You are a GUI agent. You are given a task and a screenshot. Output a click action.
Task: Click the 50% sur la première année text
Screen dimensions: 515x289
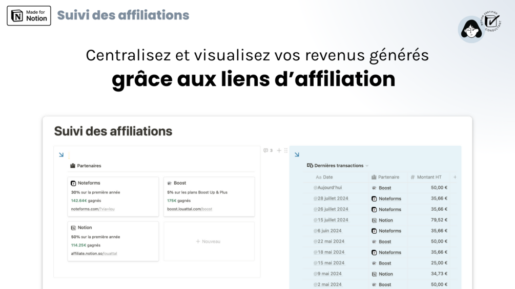pos(96,237)
